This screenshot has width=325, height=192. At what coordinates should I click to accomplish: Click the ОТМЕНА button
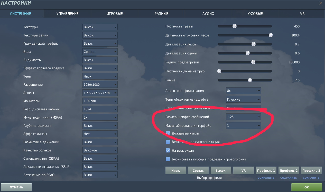click(16, 187)
